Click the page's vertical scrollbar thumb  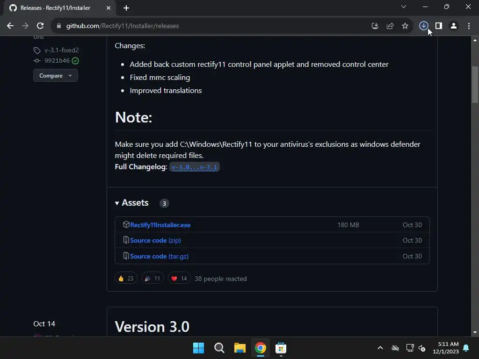click(475, 85)
